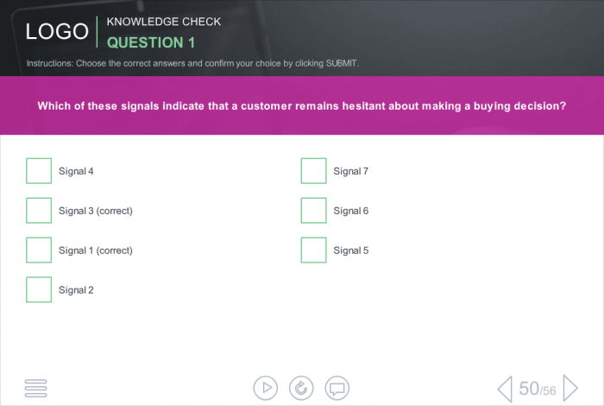Click the replay circular arrow icon

301,388
